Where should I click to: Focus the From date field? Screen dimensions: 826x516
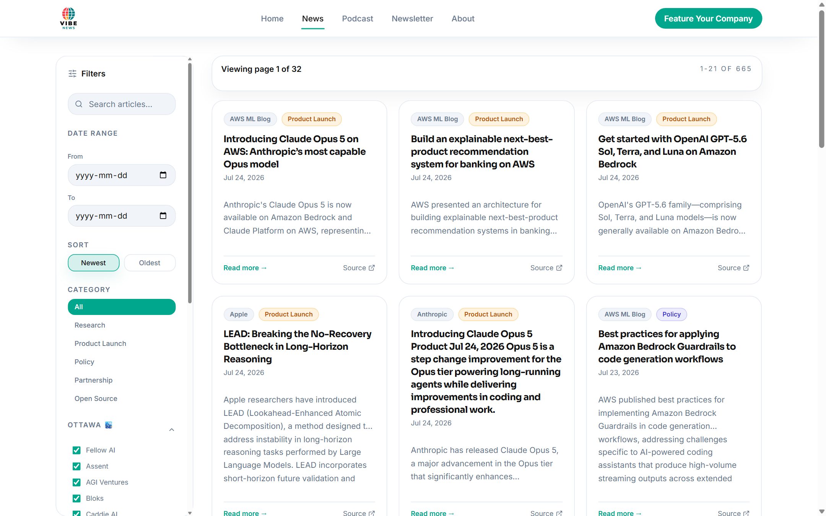(x=122, y=175)
